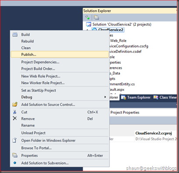Click Class View tab icon
Viewport: 179px width, 173px height.
click(x=156, y=97)
